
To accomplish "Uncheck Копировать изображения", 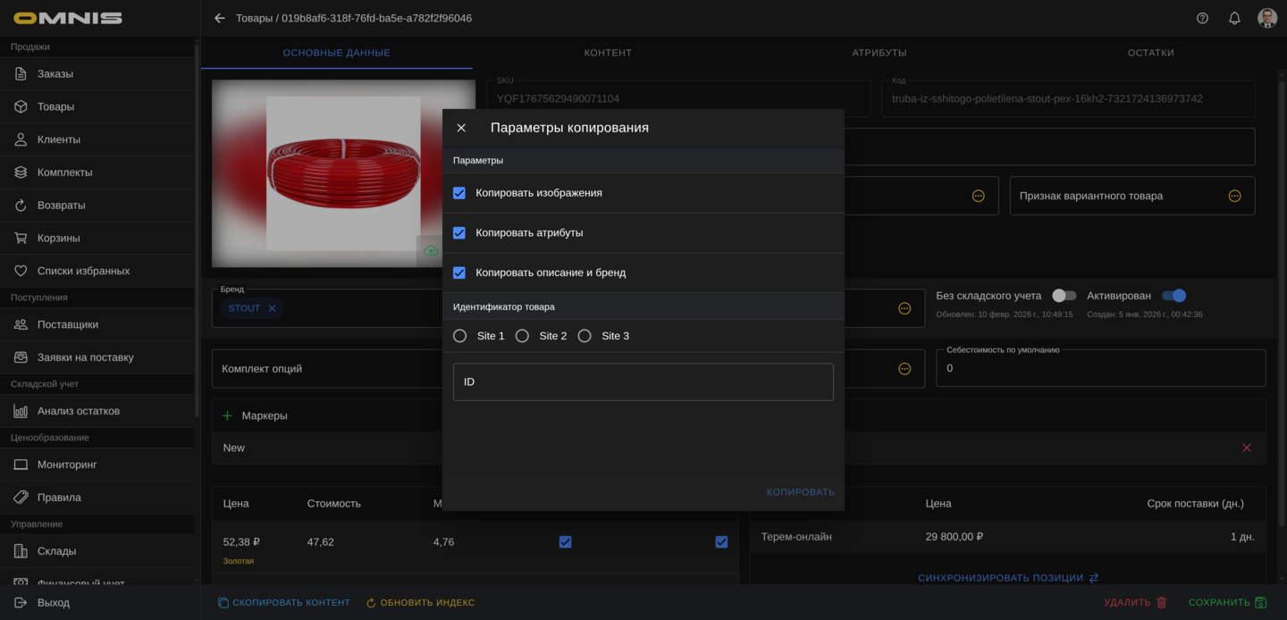I will pyautogui.click(x=459, y=193).
